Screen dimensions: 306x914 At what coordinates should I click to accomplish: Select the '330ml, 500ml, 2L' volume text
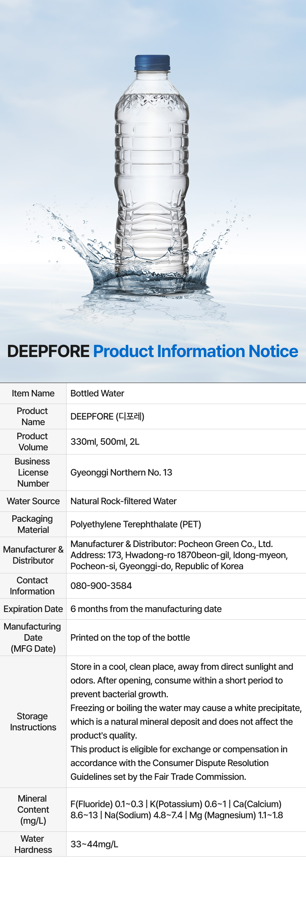pos(105,442)
